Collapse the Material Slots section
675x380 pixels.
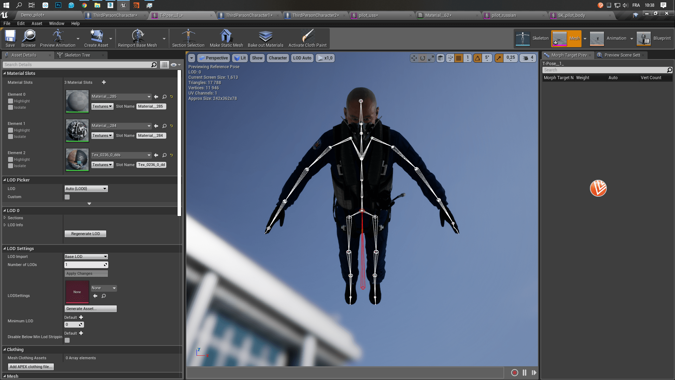5,73
